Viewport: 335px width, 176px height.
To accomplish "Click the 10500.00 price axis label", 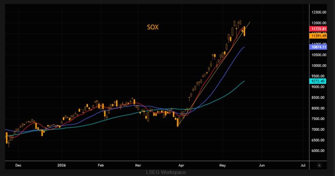I will pos(319,55).
